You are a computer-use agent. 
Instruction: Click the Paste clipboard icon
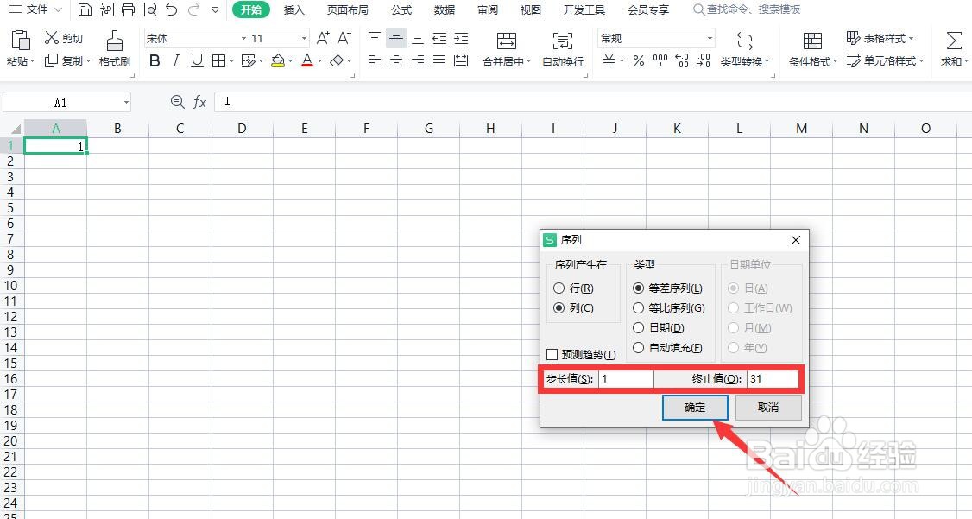coord(21,41)
